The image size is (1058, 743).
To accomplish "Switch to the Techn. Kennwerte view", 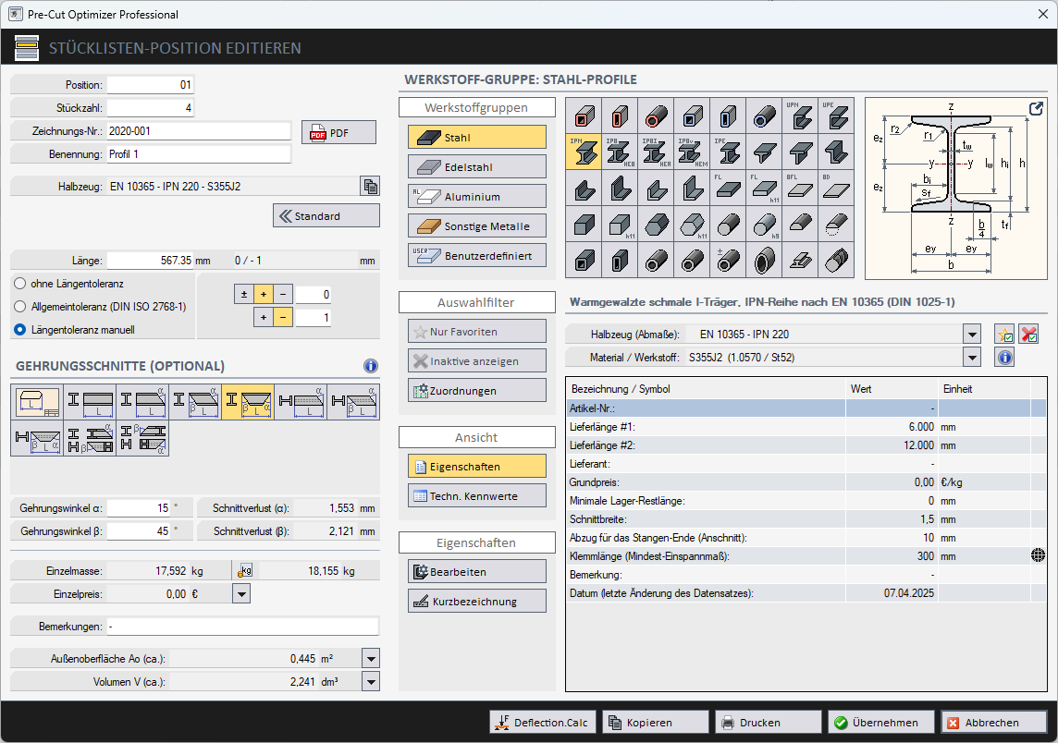I will point(476,496).
